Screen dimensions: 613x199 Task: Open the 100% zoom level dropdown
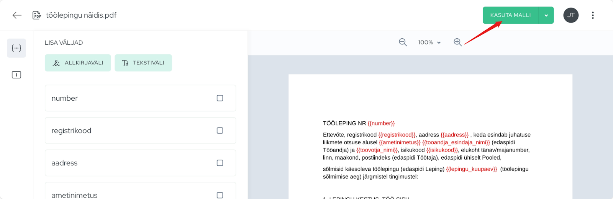click(x=429, y=42)
